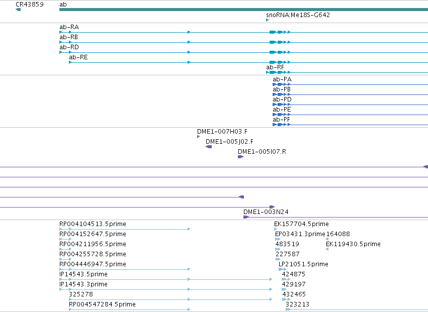Click the 323213 feature label
This screenshot has height=312, width=428.
298,304
